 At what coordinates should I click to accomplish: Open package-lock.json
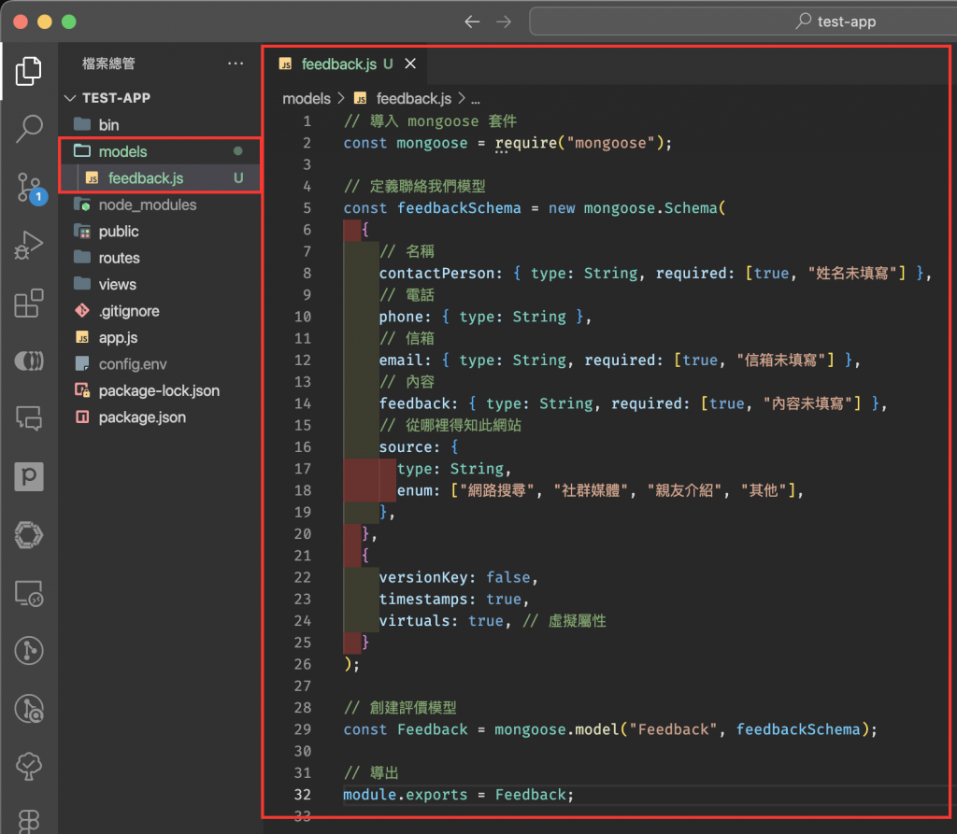(x=159, y=390)
